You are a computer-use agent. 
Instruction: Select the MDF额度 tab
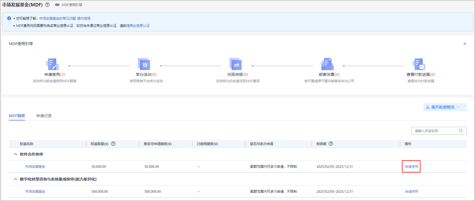coord(17,116)
